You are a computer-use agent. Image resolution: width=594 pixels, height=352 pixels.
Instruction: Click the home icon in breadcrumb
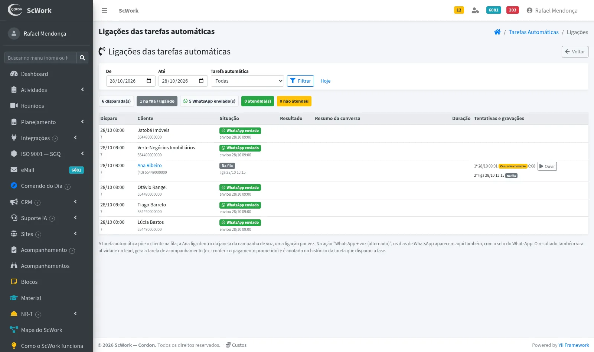click(x=497, y=32)
